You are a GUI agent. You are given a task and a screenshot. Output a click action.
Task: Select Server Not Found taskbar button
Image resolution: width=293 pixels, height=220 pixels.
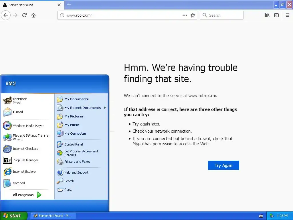tap(53, 216)
